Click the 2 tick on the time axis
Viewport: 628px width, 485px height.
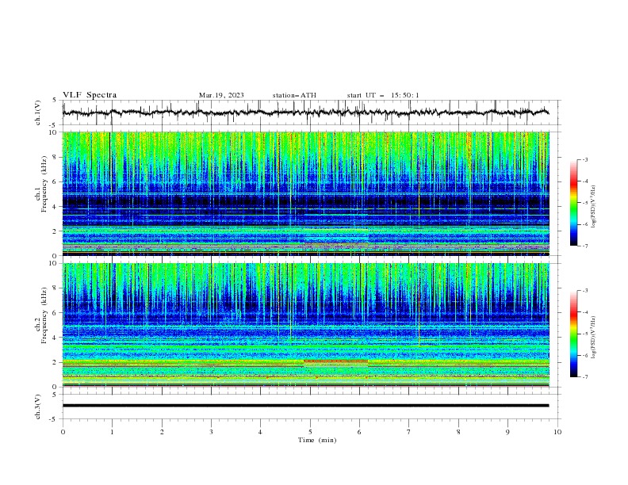[x=162, y=432]
